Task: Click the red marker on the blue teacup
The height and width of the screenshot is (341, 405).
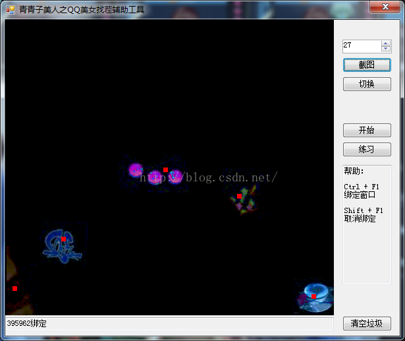Action: [313, 296]
